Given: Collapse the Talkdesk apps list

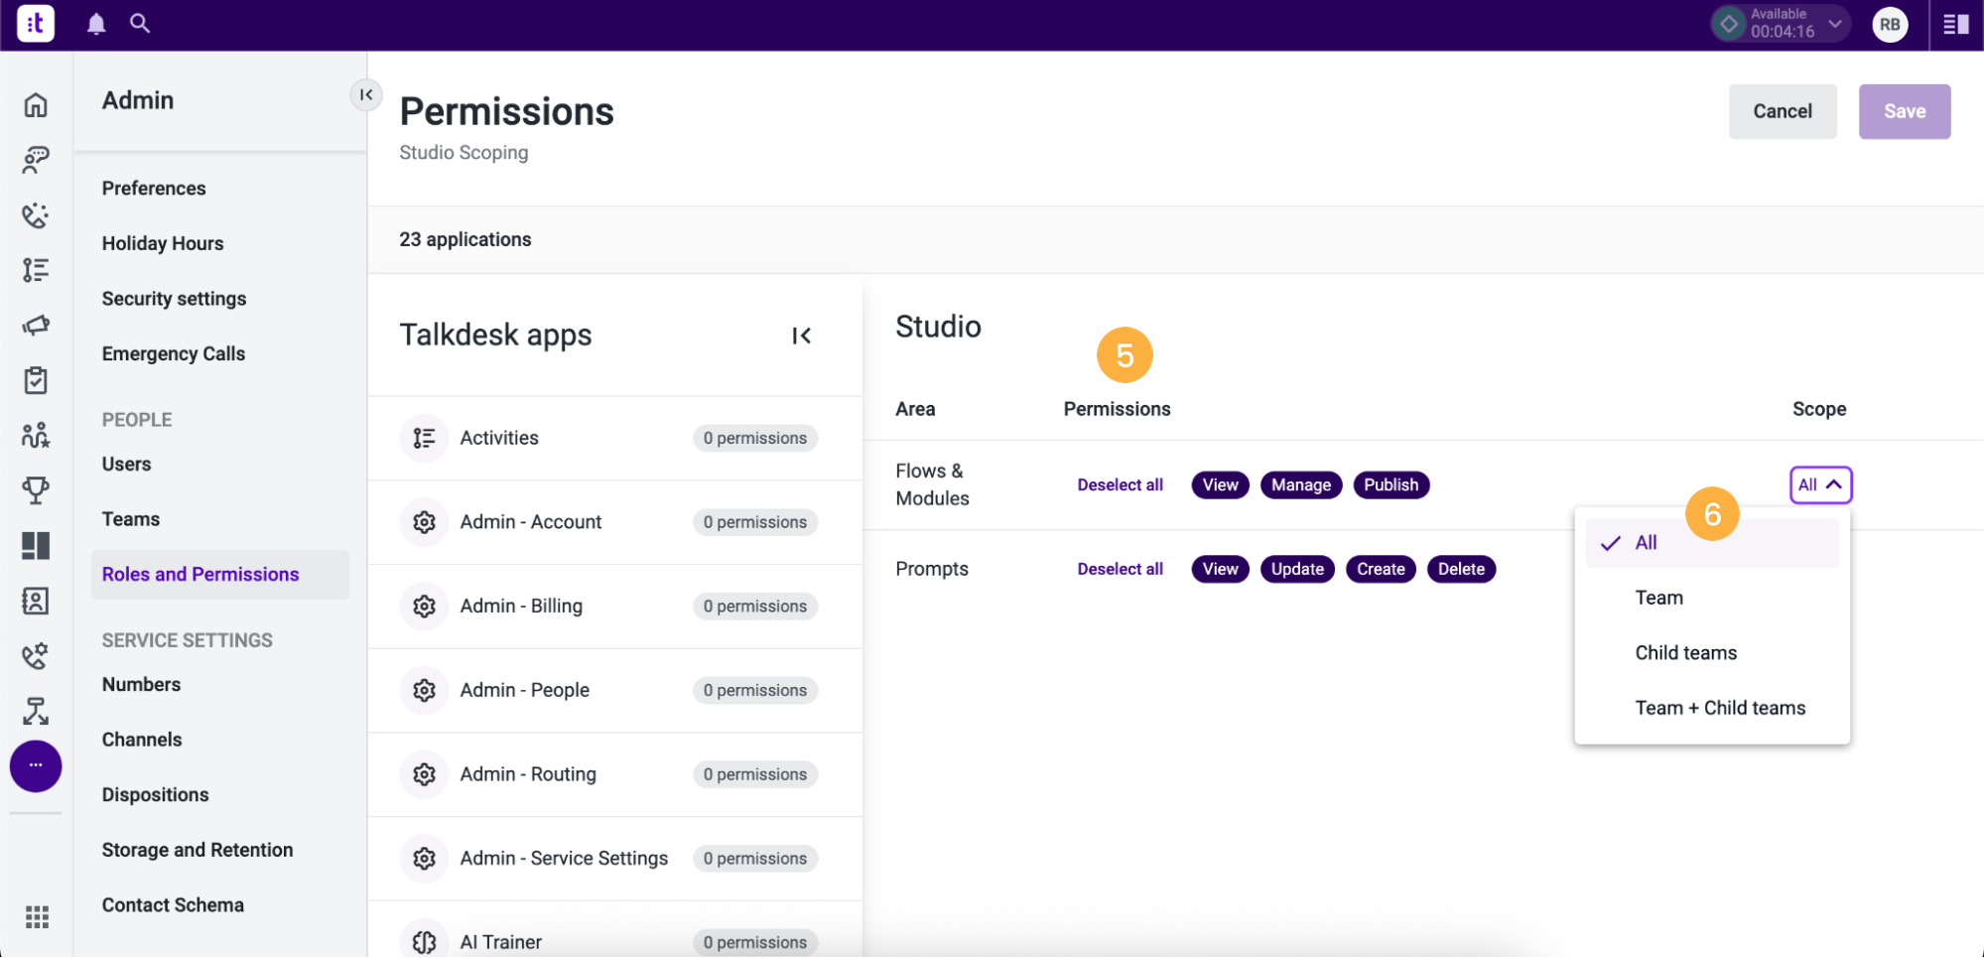Looking at the screenshot, I should pyautogui.click(x=802, y=336).
